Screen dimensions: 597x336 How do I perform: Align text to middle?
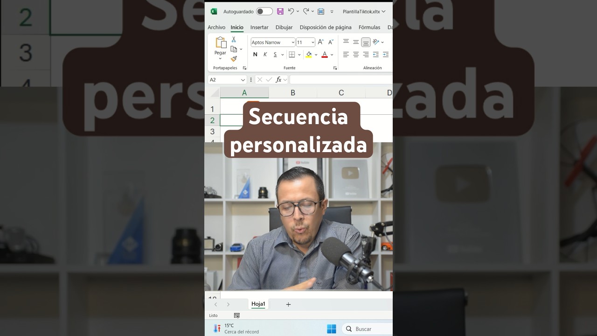[356, 42]
